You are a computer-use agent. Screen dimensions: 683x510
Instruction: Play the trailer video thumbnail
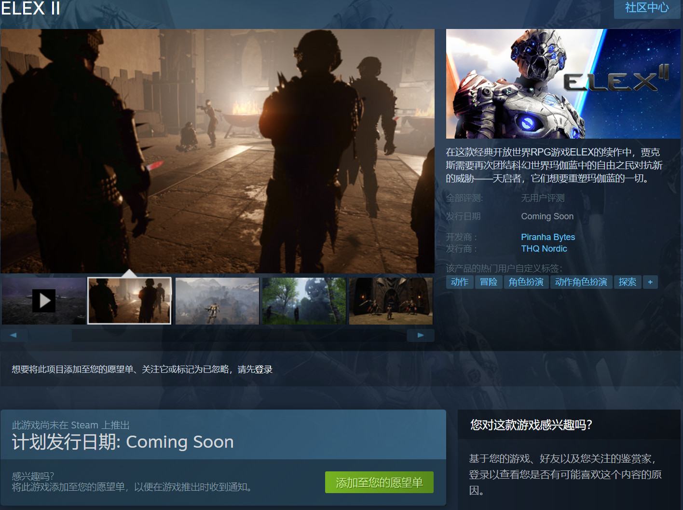tap(44, 301)
